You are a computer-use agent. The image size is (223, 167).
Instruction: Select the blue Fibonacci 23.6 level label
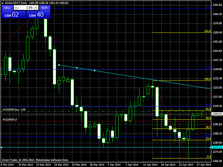coord(208,68)
